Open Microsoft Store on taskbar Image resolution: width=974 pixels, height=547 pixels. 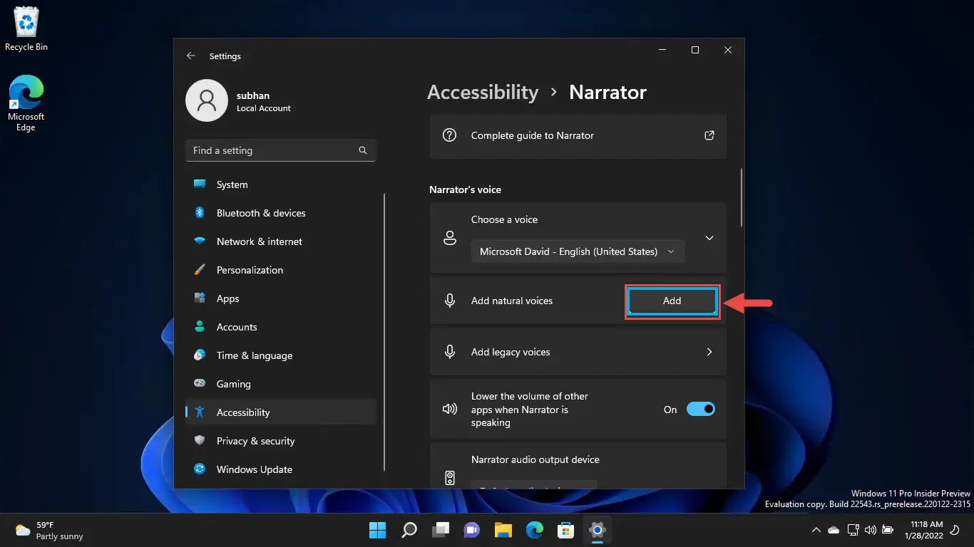point(566,530)
